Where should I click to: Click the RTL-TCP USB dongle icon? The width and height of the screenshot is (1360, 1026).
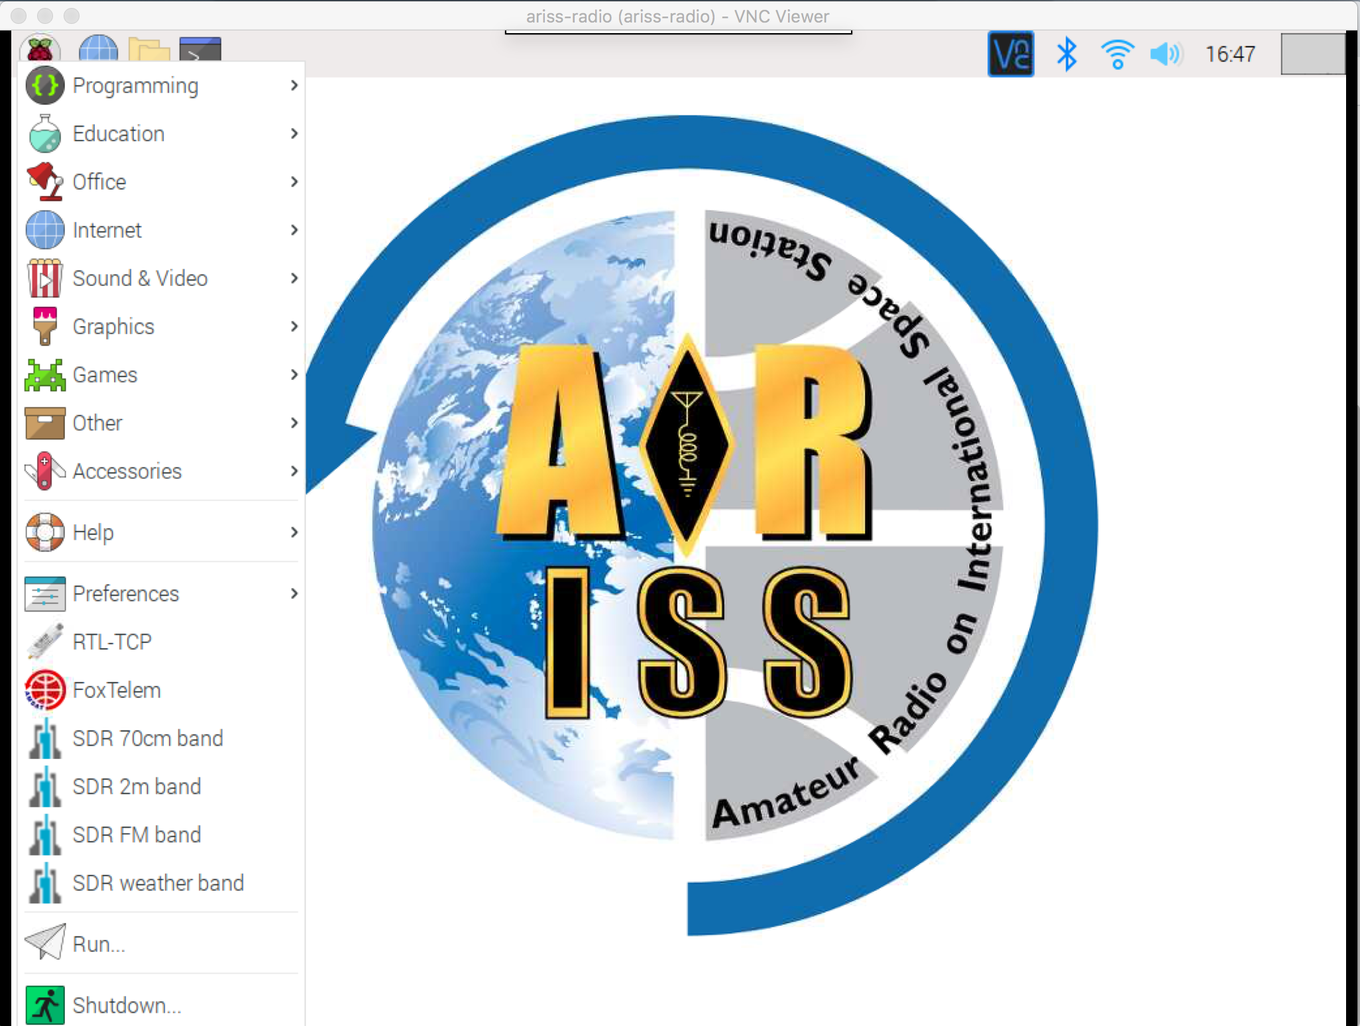(x=44, y=642)
